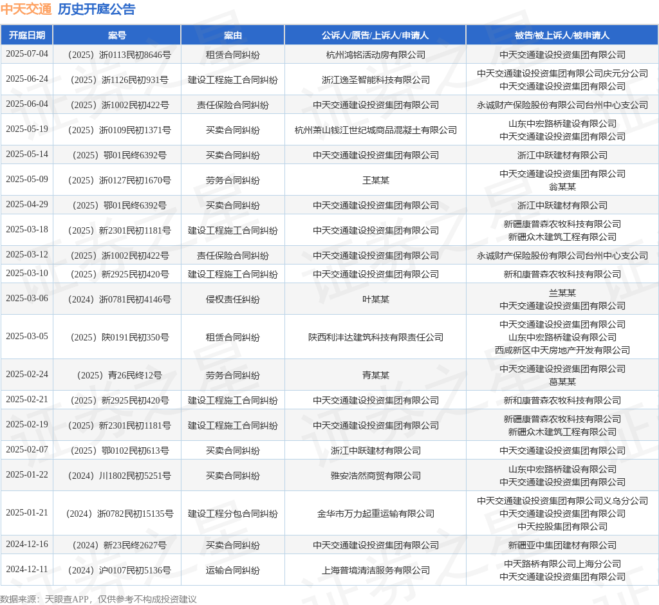The width and height of the screenshot is (659, 605).
Task: Select the 案号 column header
Action: tap(117, 35)
